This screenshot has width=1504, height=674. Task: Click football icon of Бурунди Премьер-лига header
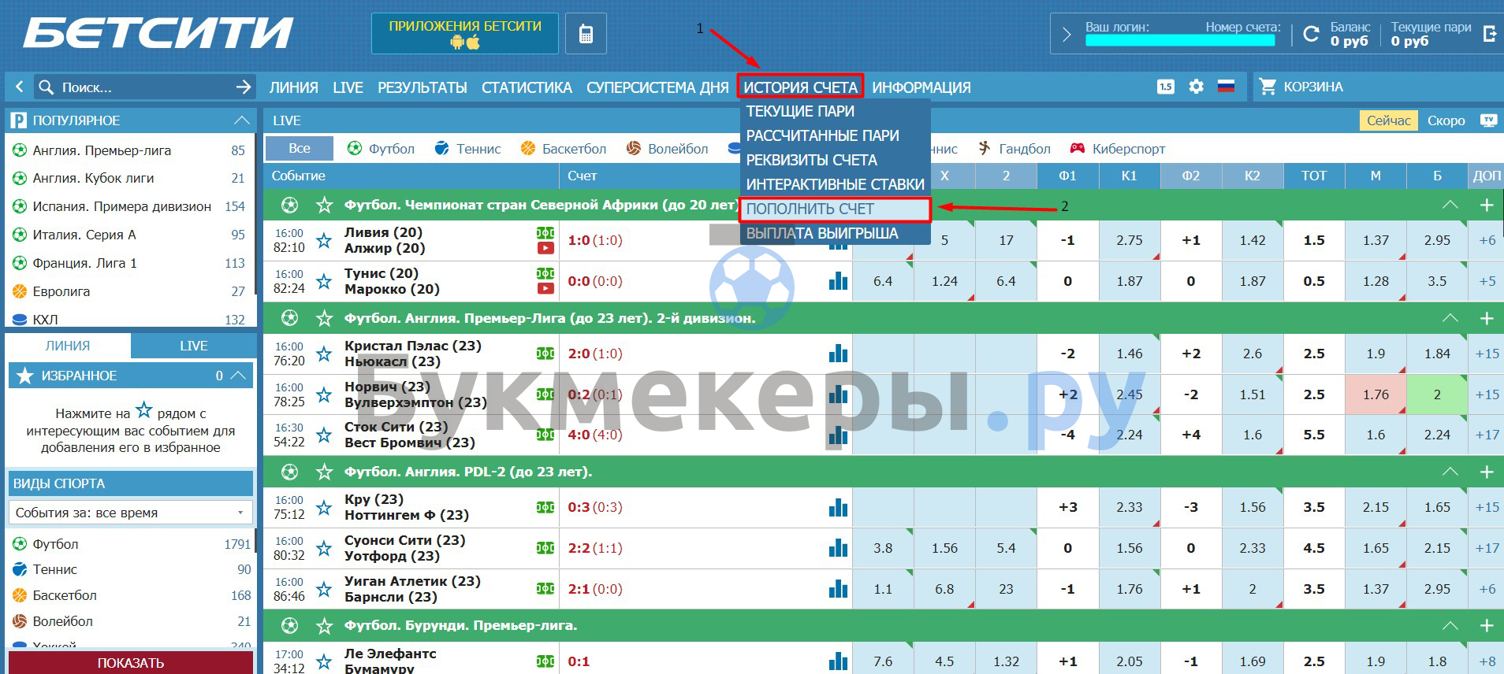coord(290,626)
